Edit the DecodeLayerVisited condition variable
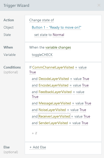This screenshot has width=104, height=158. pos(54,79)
